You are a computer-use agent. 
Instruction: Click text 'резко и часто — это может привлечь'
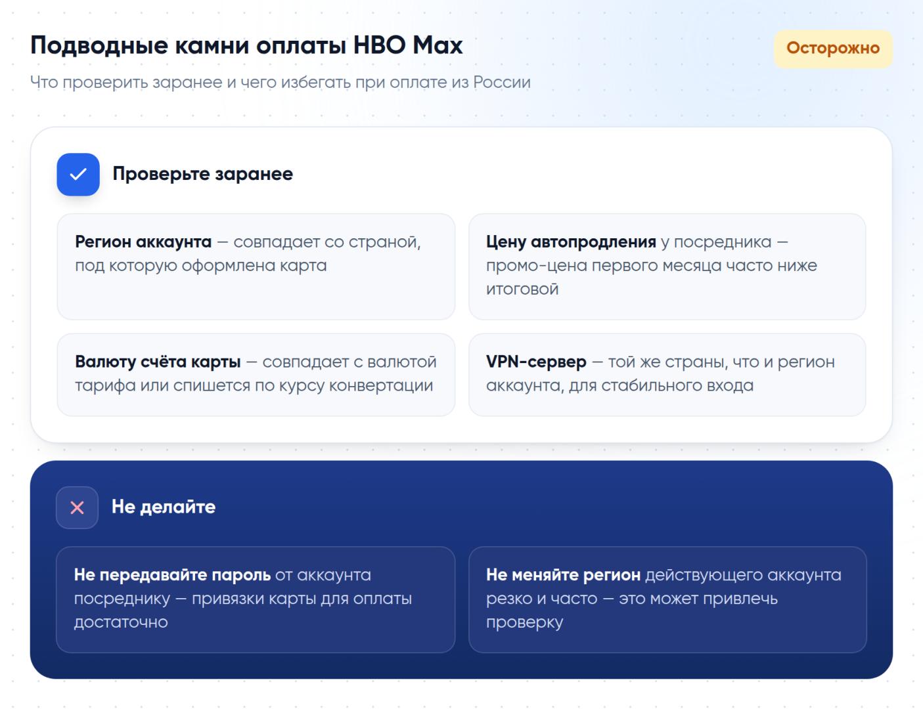point(632,599)
